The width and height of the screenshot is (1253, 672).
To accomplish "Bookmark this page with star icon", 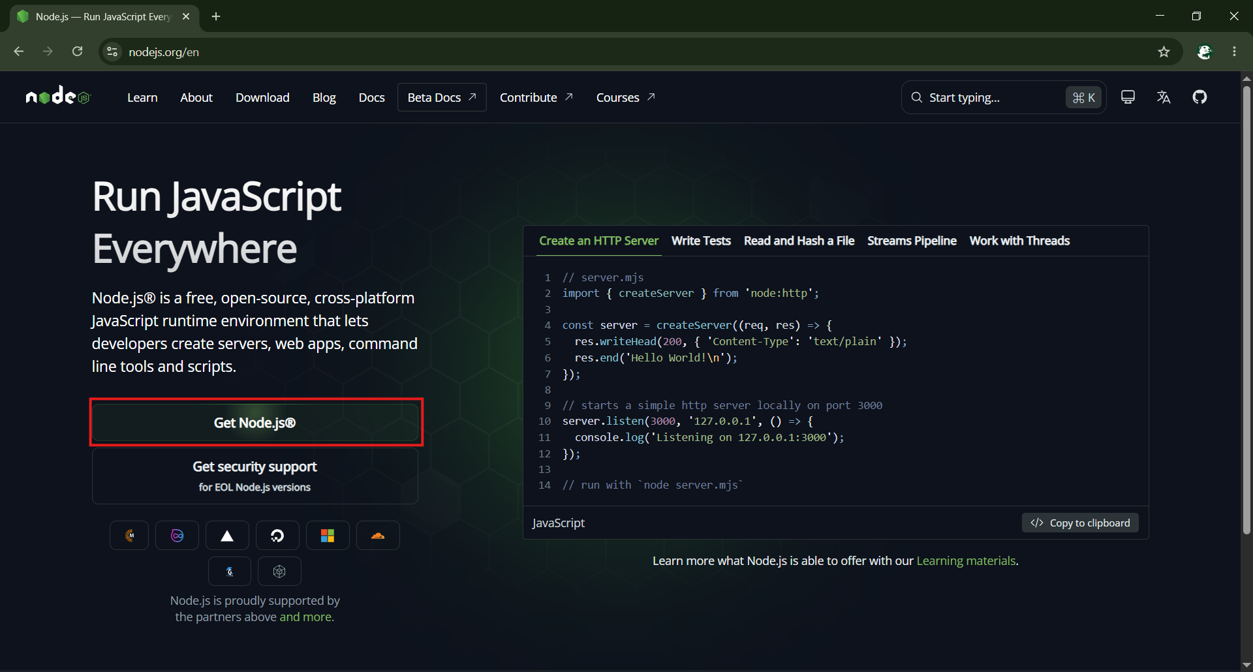I will click(1164, 52).
